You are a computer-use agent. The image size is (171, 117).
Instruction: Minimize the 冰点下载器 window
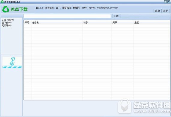click(165, 1)
